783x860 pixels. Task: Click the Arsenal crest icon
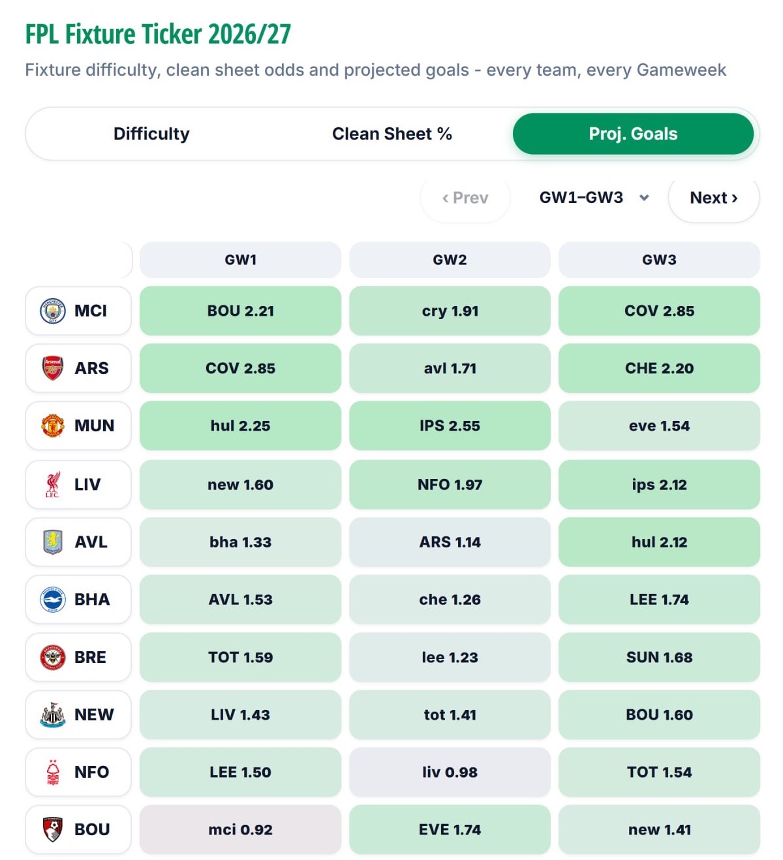click(x=53, y=369)
